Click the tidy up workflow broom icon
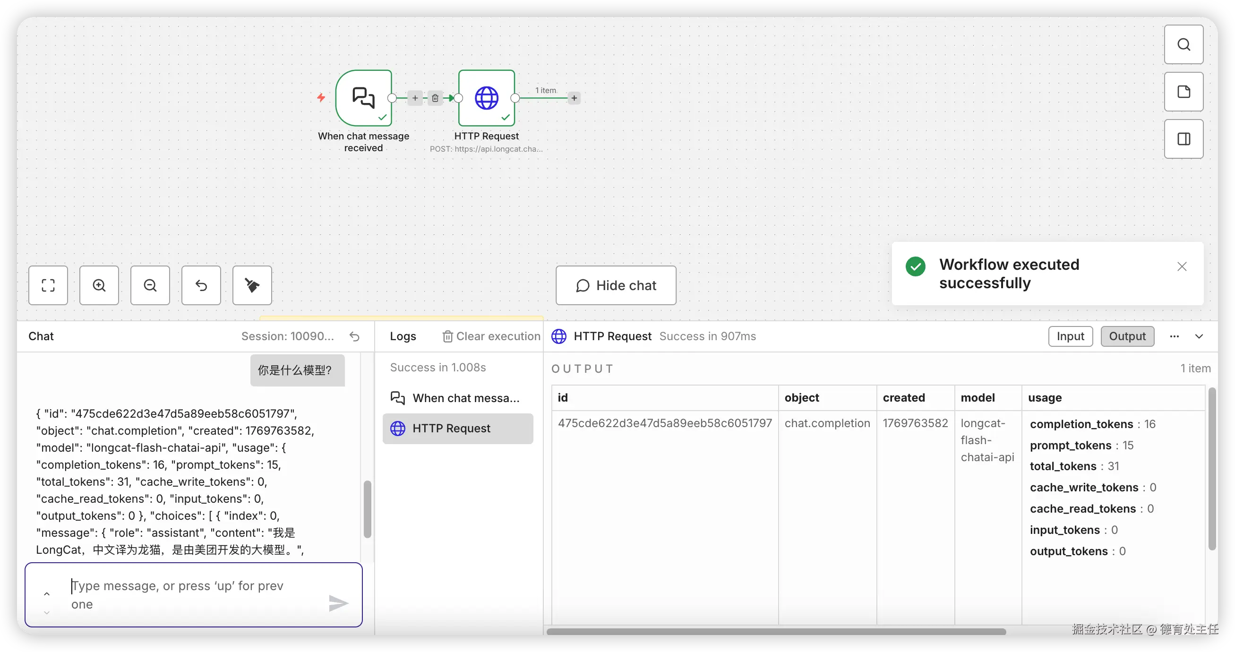1235x652 pixels. click(252, 285)
